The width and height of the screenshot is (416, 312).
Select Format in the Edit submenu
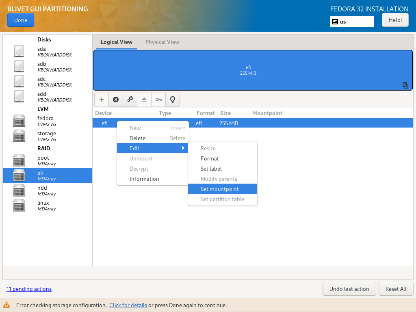210,158
